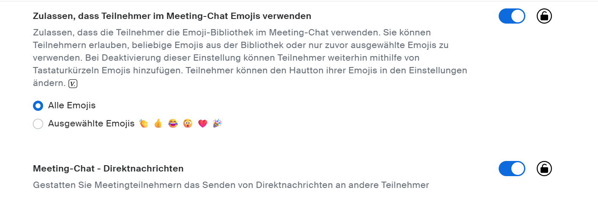This screenshot has width=598, height=201.
Task: Click the heading 'Meeting-Chat - Direktnachrichten'
Action: click(108, 169)
